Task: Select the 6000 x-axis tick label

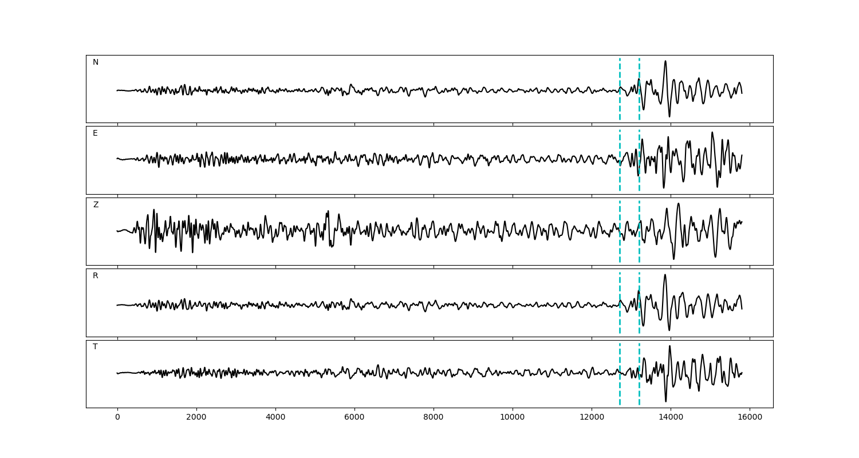Action: pyautogui.click(x=354, y=418)
